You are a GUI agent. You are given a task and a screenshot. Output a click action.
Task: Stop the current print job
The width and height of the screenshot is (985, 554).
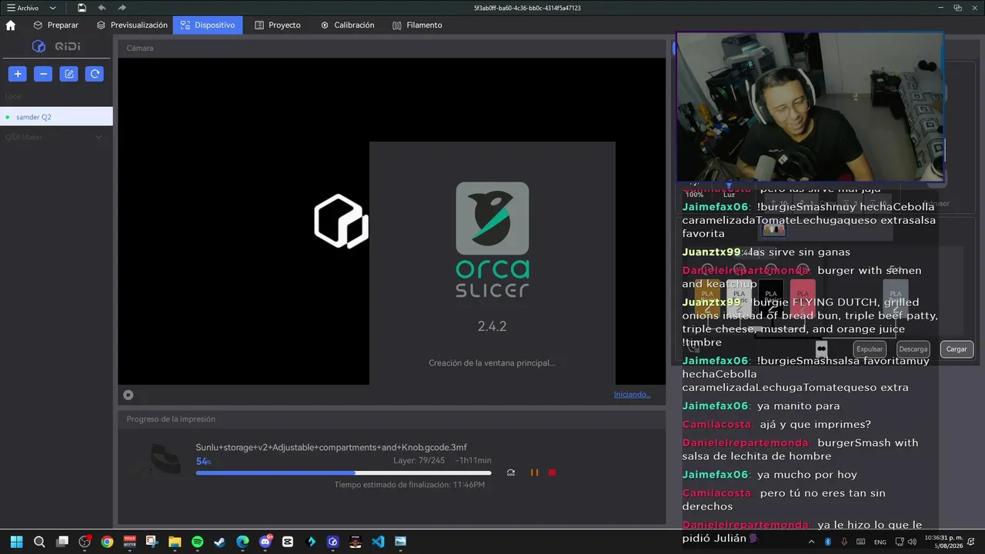coord(552,472)
